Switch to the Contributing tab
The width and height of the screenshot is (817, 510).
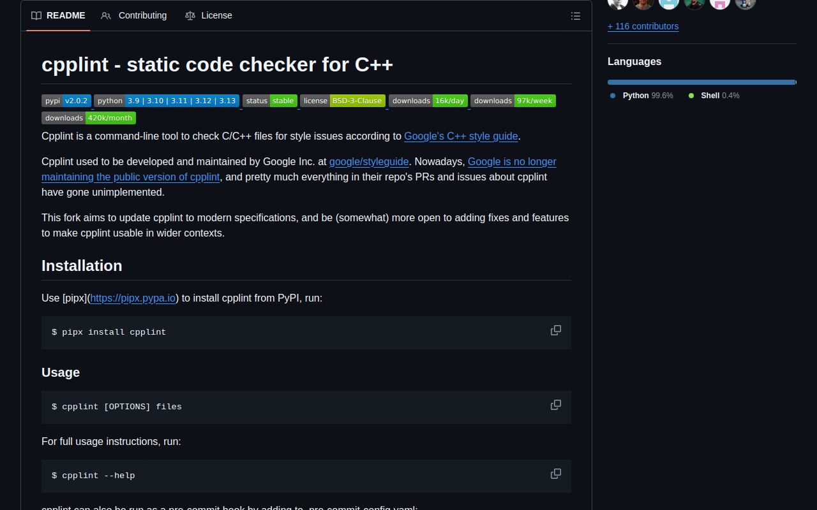tap(134, 15)
